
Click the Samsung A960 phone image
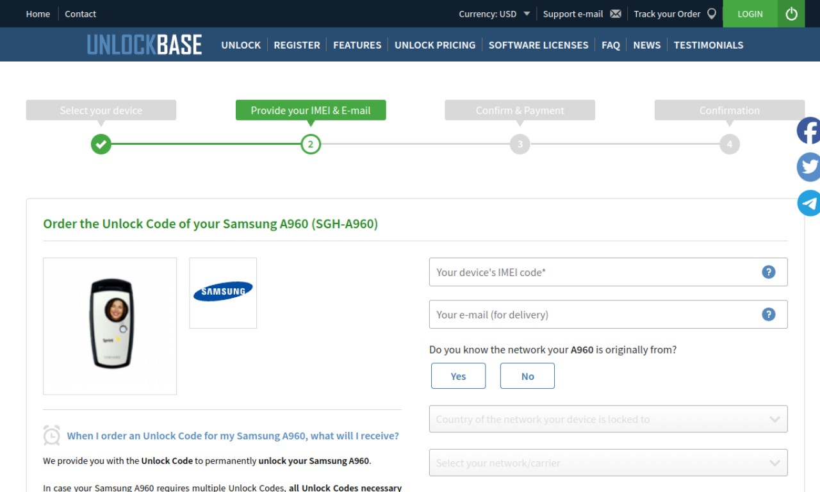coord(110,326)
